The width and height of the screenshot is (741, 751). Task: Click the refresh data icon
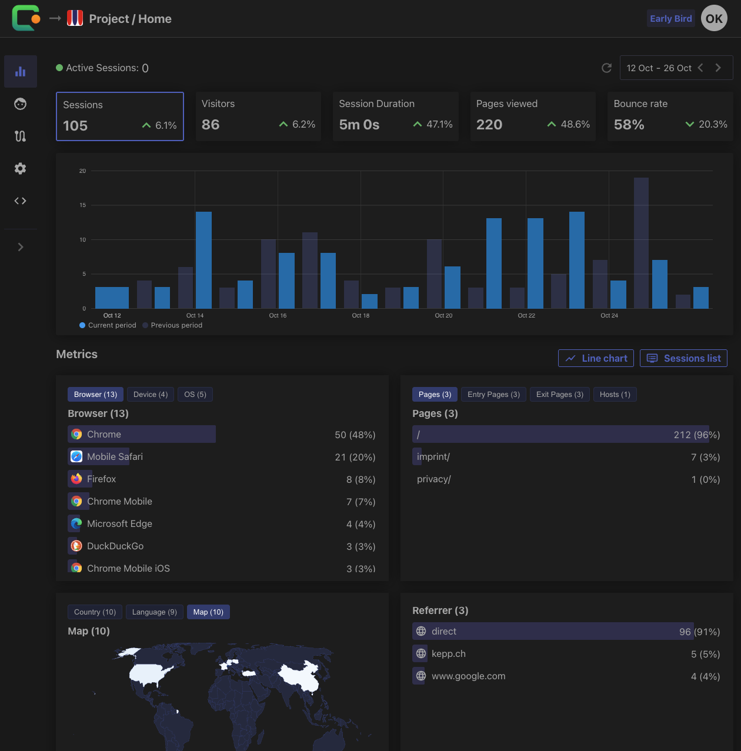[607, 68]
